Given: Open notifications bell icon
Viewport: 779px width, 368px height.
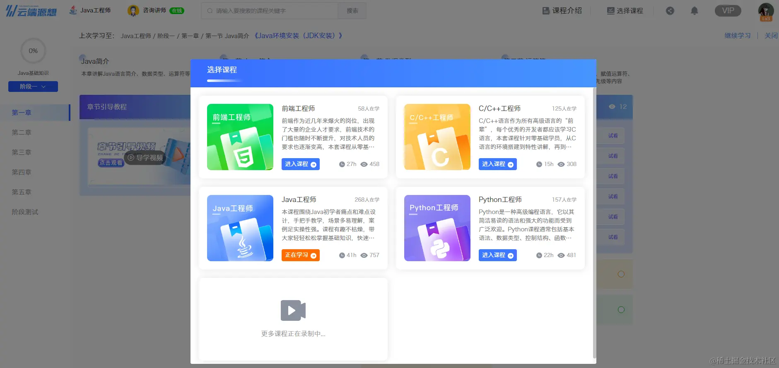Looking at the screenshot, I should tap(695, 11).
